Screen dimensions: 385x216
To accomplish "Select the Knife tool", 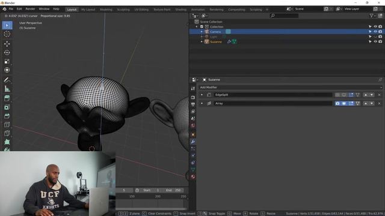I will pyautogui.click(x=7, y=133).
